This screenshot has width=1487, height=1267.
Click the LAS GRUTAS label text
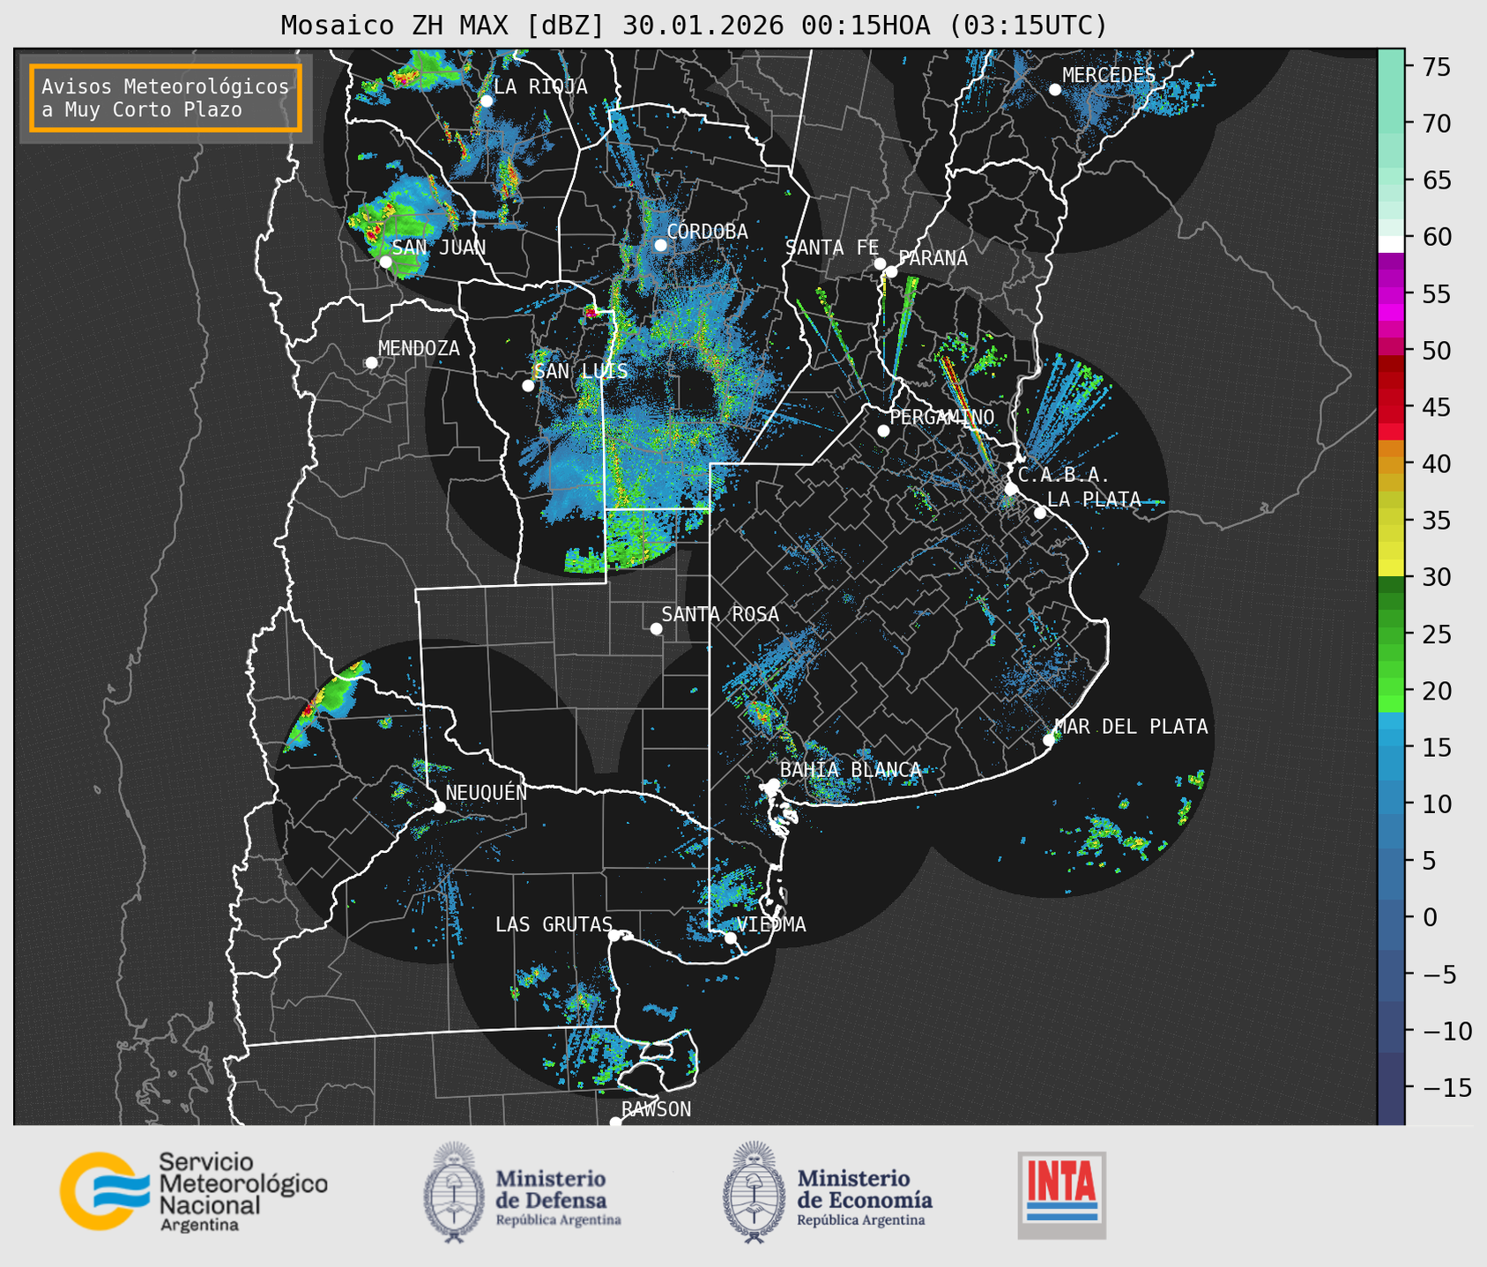pyautogui.click(x=554, y=924)
